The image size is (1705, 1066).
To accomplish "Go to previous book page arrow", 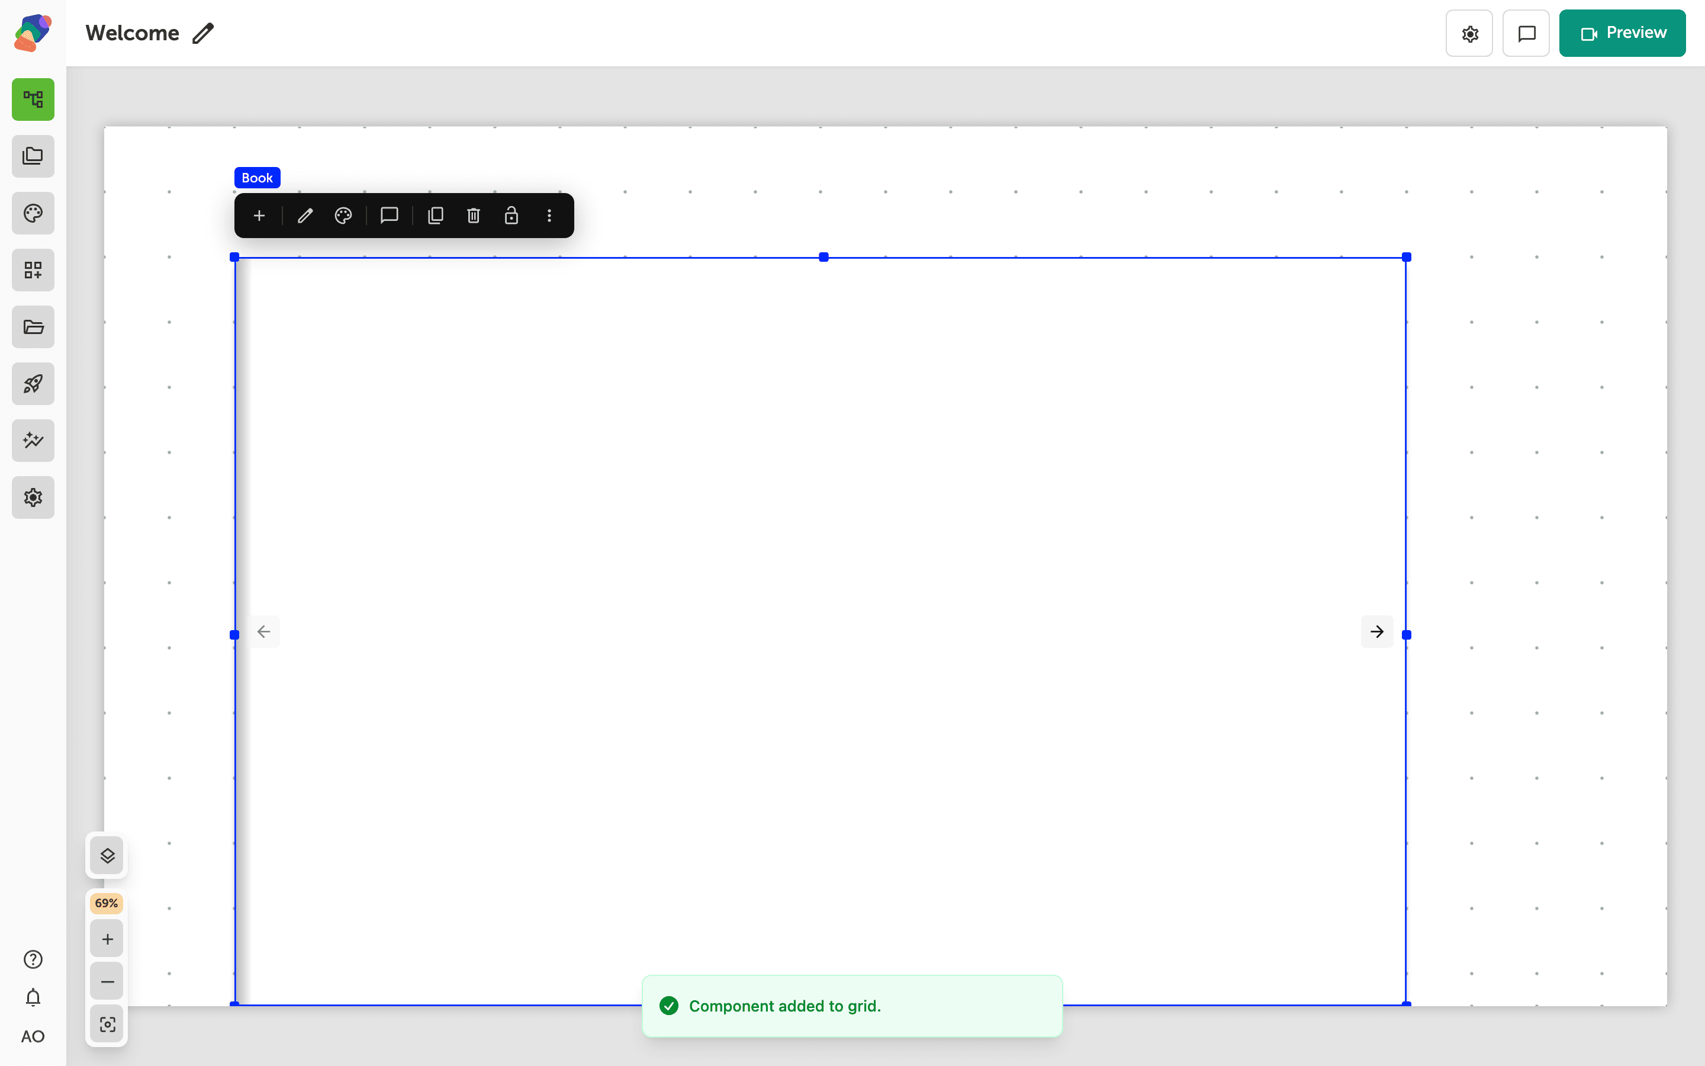I will click(x=264, y=632).
